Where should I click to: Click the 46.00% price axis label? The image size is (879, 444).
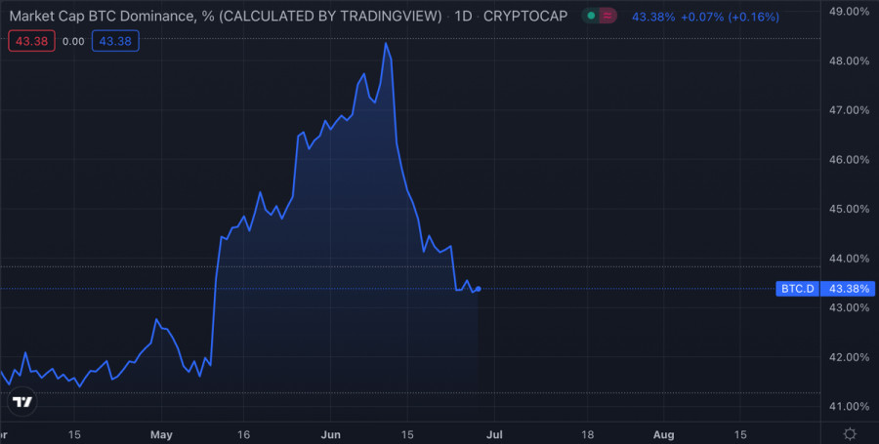point(849,160)
